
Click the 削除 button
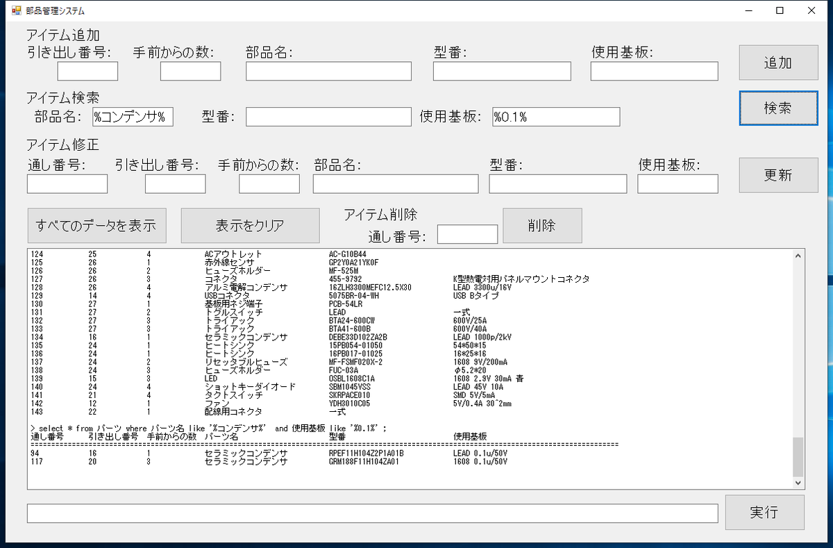coord(542,226)
